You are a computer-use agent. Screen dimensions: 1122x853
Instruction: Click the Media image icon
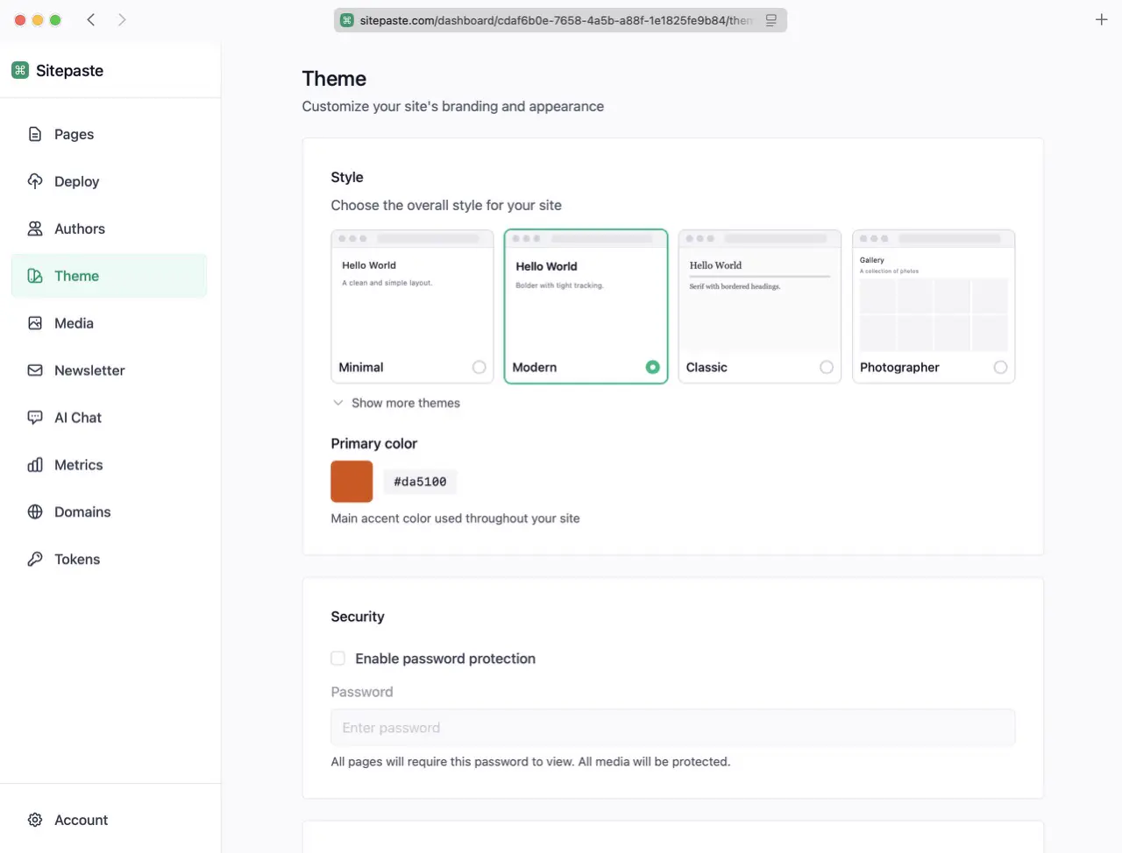pos(34,323)
